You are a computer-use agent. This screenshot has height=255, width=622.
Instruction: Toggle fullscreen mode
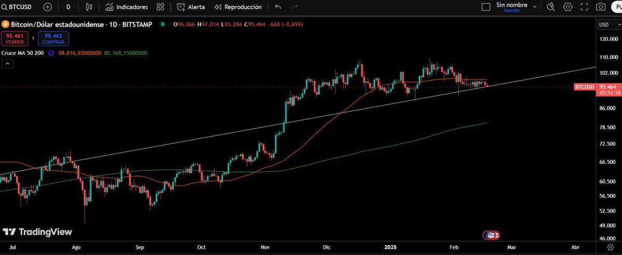coord(585,7)
